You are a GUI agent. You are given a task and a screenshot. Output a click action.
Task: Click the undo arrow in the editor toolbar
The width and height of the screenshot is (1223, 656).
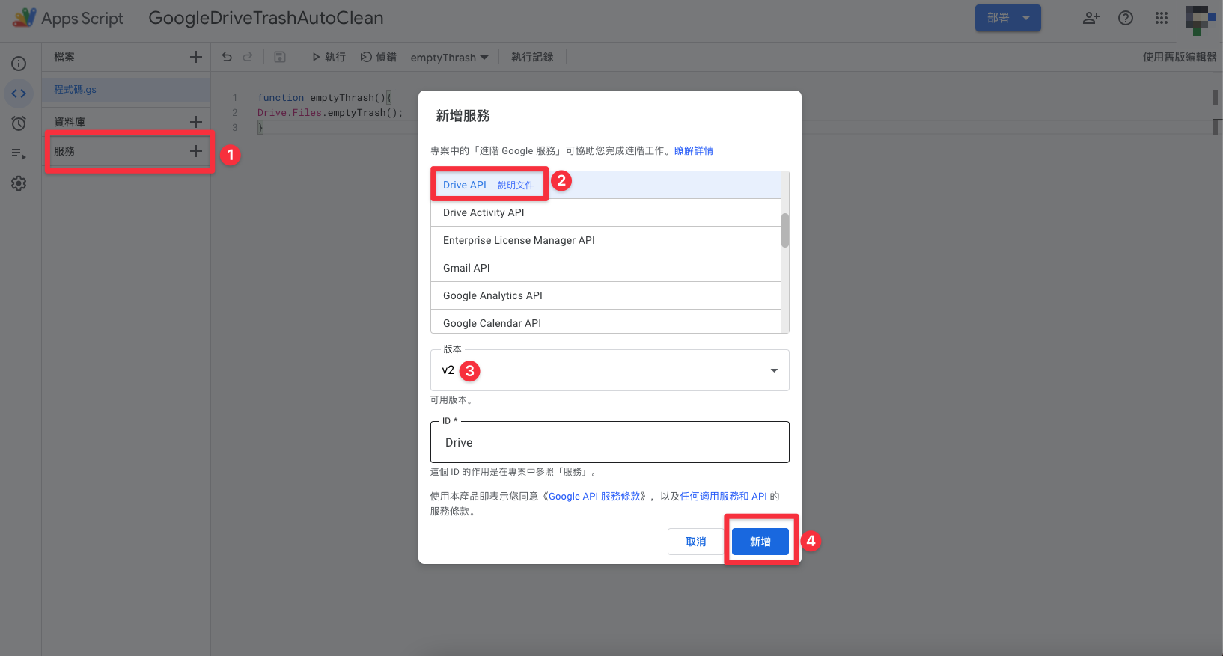(227, 57)
